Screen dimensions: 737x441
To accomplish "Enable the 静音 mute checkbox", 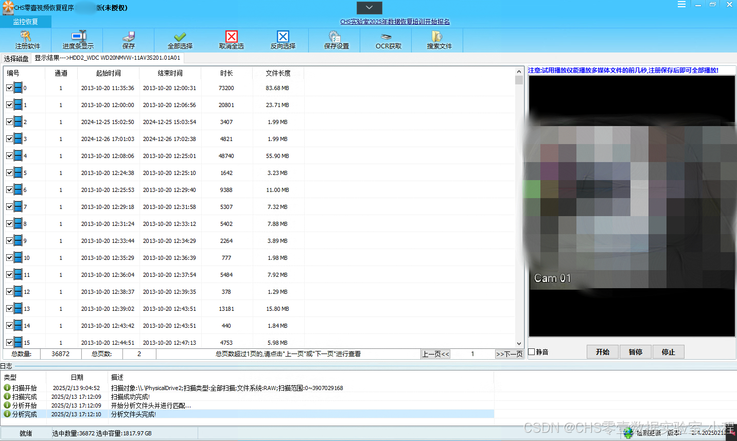I will pos(532,352).
